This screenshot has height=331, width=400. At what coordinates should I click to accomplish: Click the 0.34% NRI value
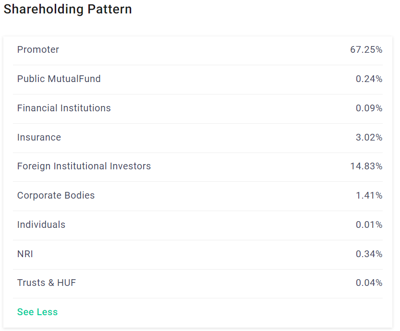(x=369, y=254)
